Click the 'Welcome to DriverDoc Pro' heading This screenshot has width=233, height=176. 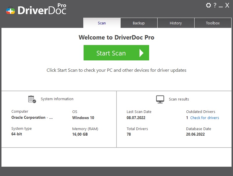point(116,37)
